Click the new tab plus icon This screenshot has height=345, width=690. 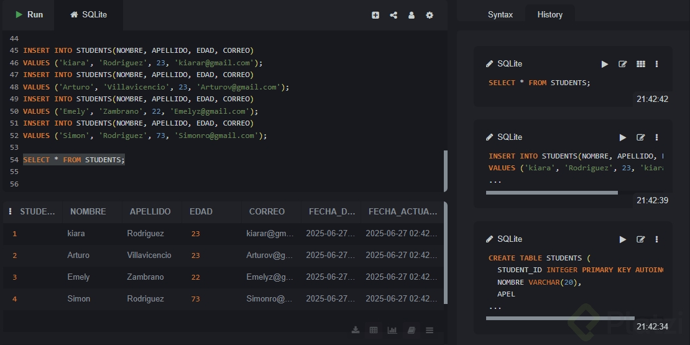375,15
